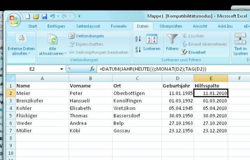Select column E header
The width and height of the screenshot is (250, 160).
[211, 78]
